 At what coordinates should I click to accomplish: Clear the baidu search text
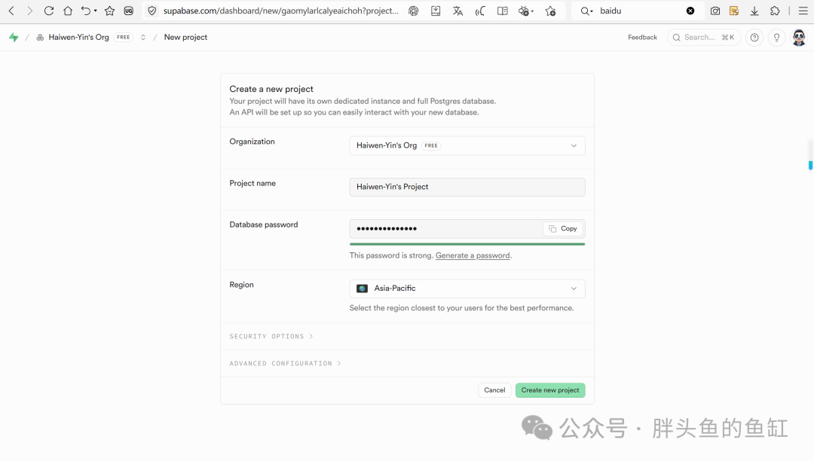pyautogui.click(x=690, y=11)
